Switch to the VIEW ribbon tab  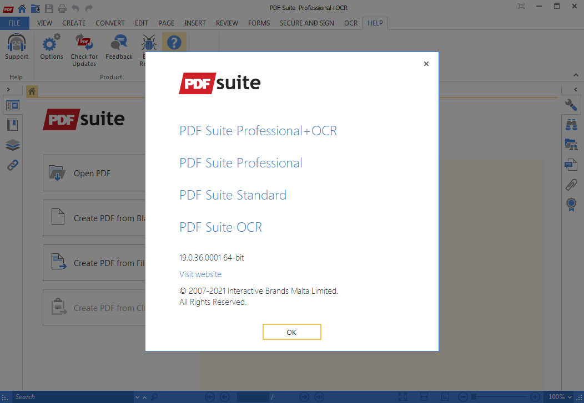tap(44, 23)
